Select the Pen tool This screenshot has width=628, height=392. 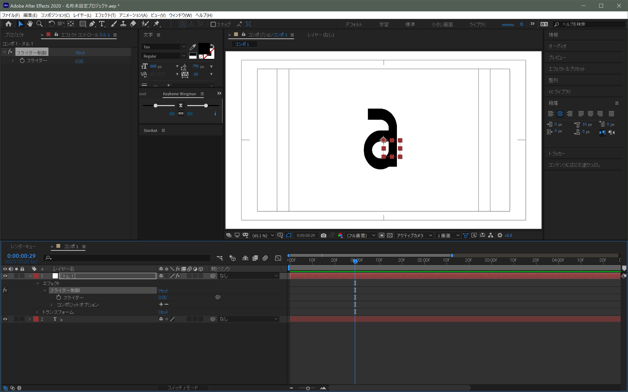click(92, 24)
